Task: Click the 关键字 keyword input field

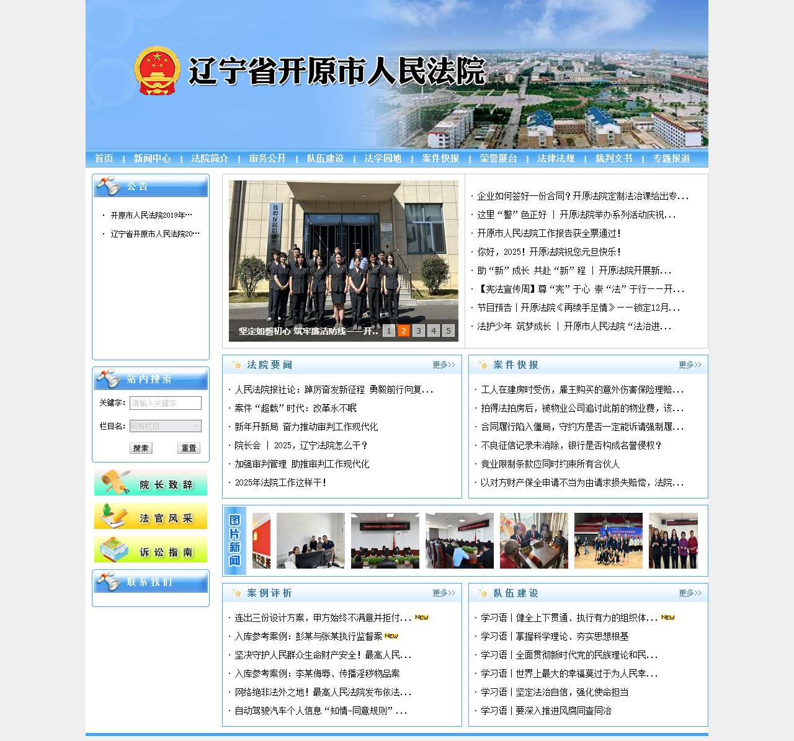Action: [x=166, y=403]
